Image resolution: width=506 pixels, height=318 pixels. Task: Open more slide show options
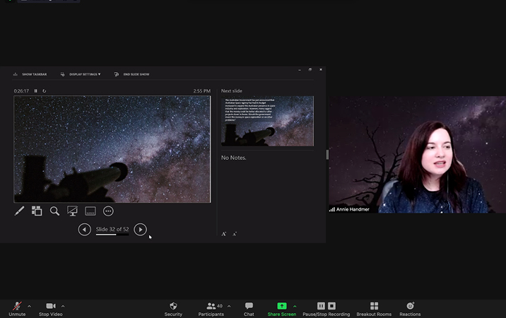pyautogui.click(x=108, y=211)
